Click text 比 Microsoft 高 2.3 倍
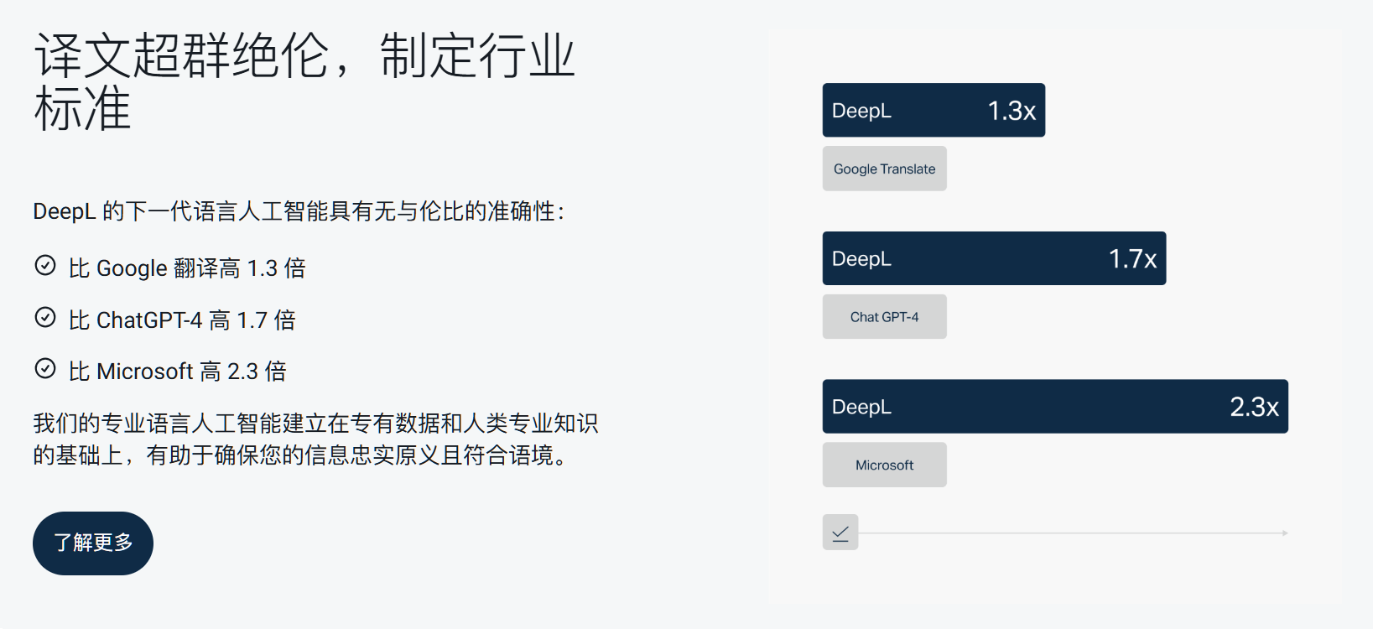The width and height of the screenshot is (1373, 629). click(178, 371)
